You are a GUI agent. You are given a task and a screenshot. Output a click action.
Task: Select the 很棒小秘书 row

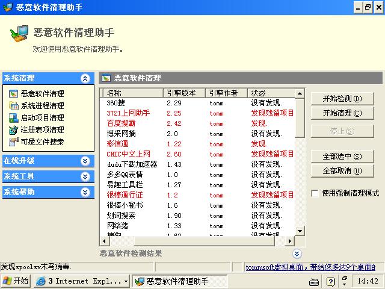(x=197, y=205)
